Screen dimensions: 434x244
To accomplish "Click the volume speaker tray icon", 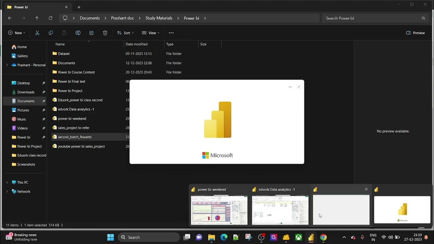I will 390,237.
